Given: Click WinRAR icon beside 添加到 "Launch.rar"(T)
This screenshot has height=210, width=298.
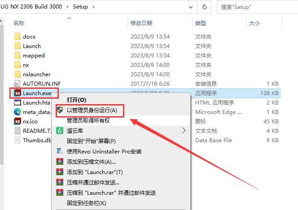Looking at the screenshot, I should pos(60,172).
